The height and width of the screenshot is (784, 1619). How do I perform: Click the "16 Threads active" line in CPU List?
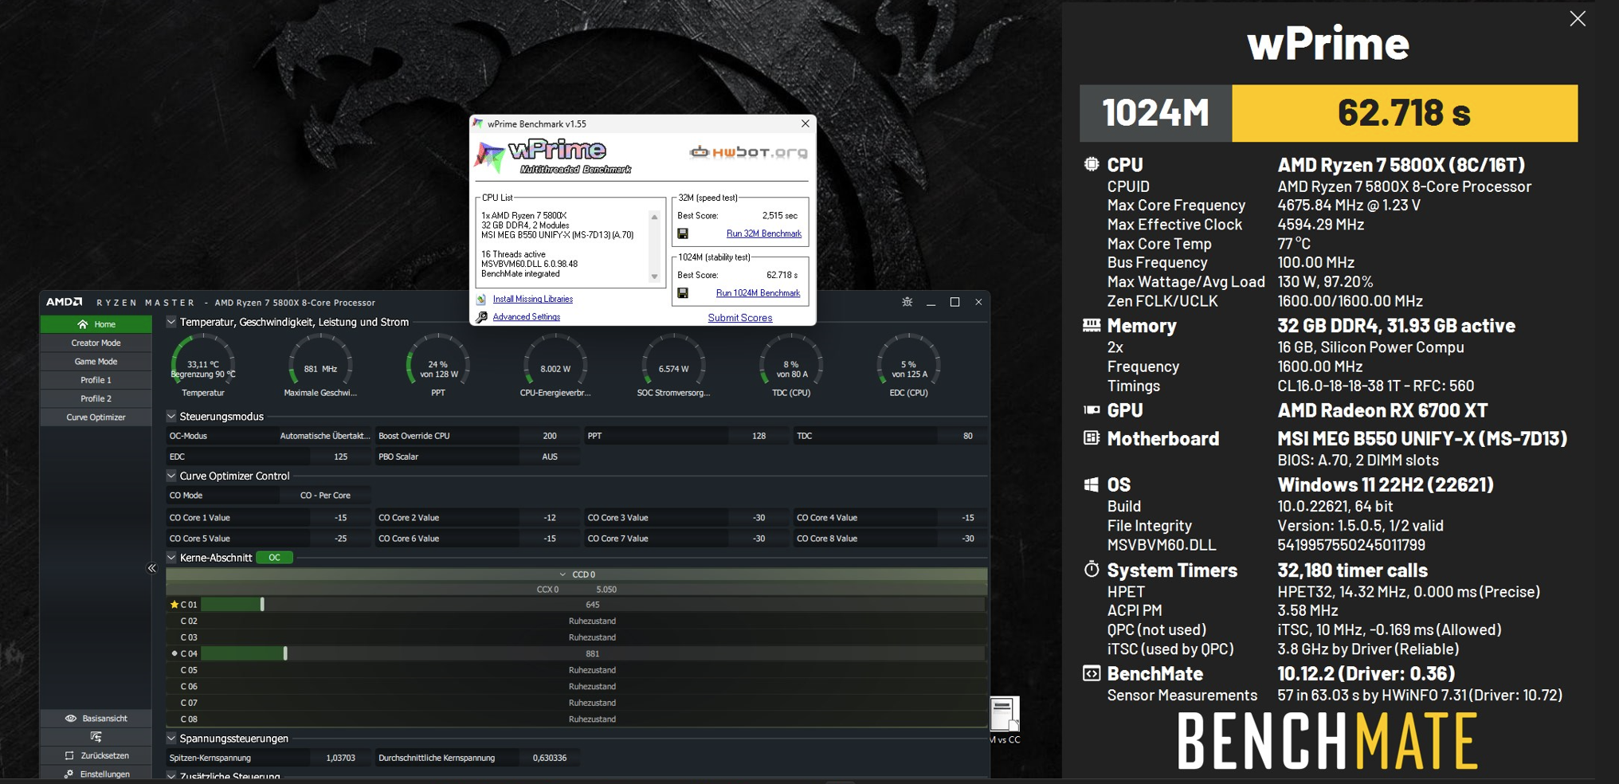513,254
